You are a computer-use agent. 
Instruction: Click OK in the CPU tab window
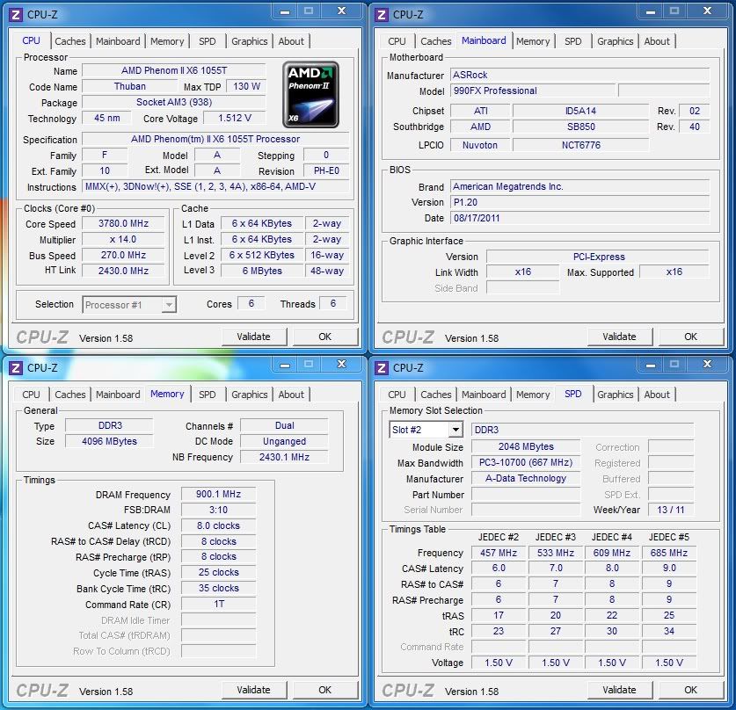coord(324,337)
